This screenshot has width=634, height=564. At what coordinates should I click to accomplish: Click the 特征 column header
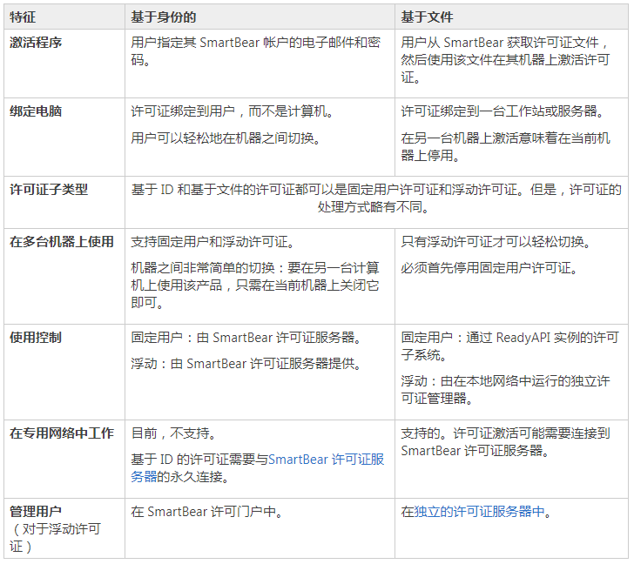23,17
